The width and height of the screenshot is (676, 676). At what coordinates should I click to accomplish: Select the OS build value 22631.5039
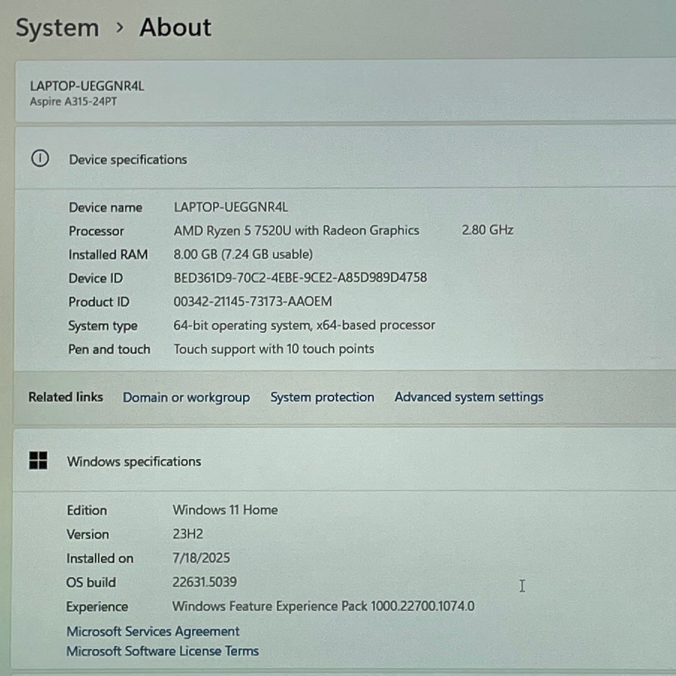click(204, 582)
